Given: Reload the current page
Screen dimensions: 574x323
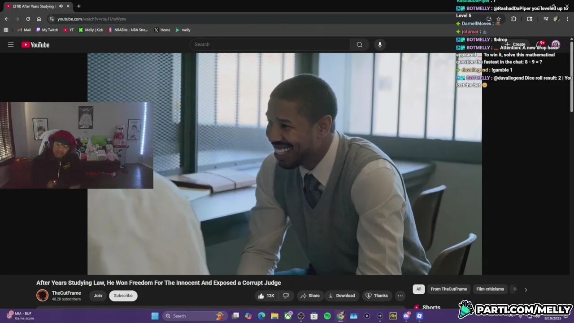Looking at the screenshot, I should (28, 19).
